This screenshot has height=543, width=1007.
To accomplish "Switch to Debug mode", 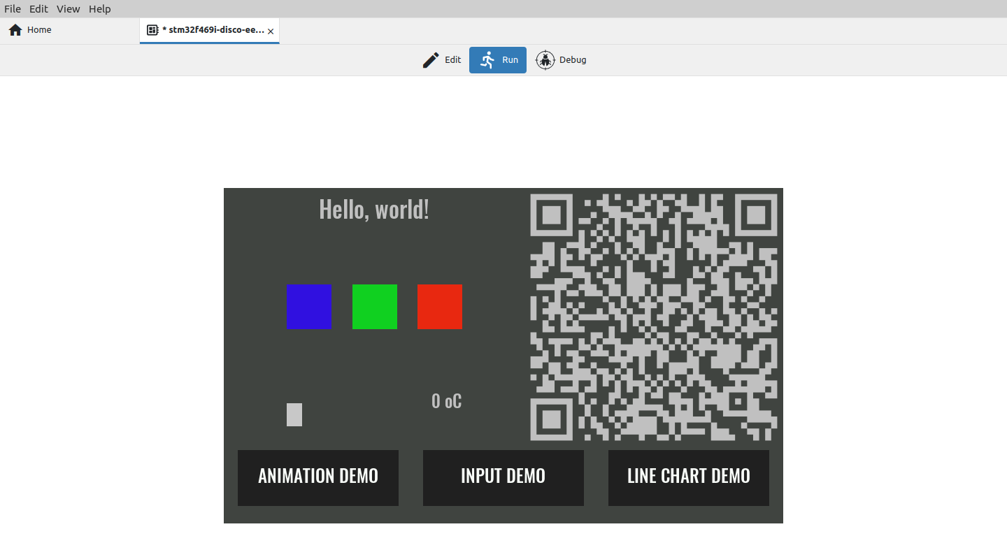I will tap(561, 60).
